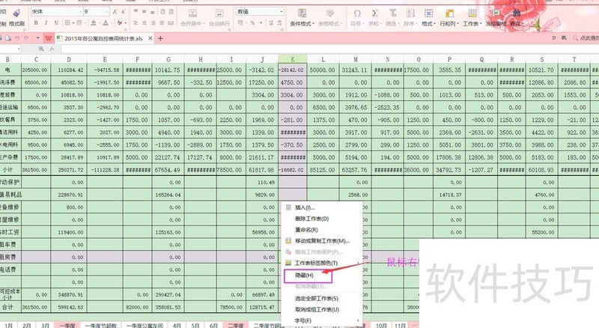Open Conditional Formatting (条件格式) menu

(x=302, y=17)
